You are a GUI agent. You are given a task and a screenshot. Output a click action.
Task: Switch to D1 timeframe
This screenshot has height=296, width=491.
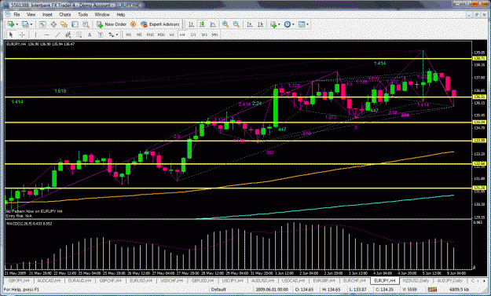tap(193, 35)
